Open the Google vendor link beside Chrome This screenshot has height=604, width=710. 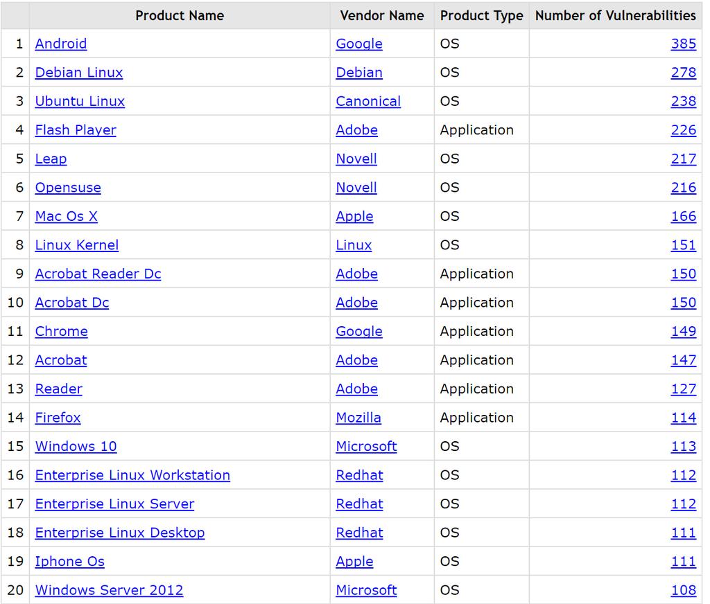tap(359, 332)
